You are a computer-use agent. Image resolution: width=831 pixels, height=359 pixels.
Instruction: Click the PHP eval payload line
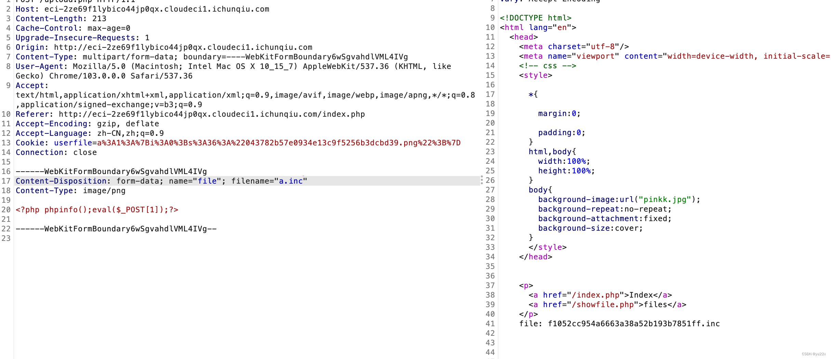[x=97, y=210]
